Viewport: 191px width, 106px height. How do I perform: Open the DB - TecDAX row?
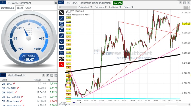click(x=29, y=88)
